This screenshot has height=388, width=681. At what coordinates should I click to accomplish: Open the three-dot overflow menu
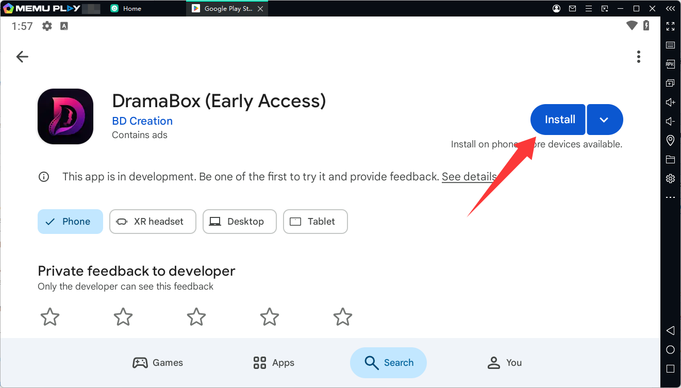click(x=638, y=57)
